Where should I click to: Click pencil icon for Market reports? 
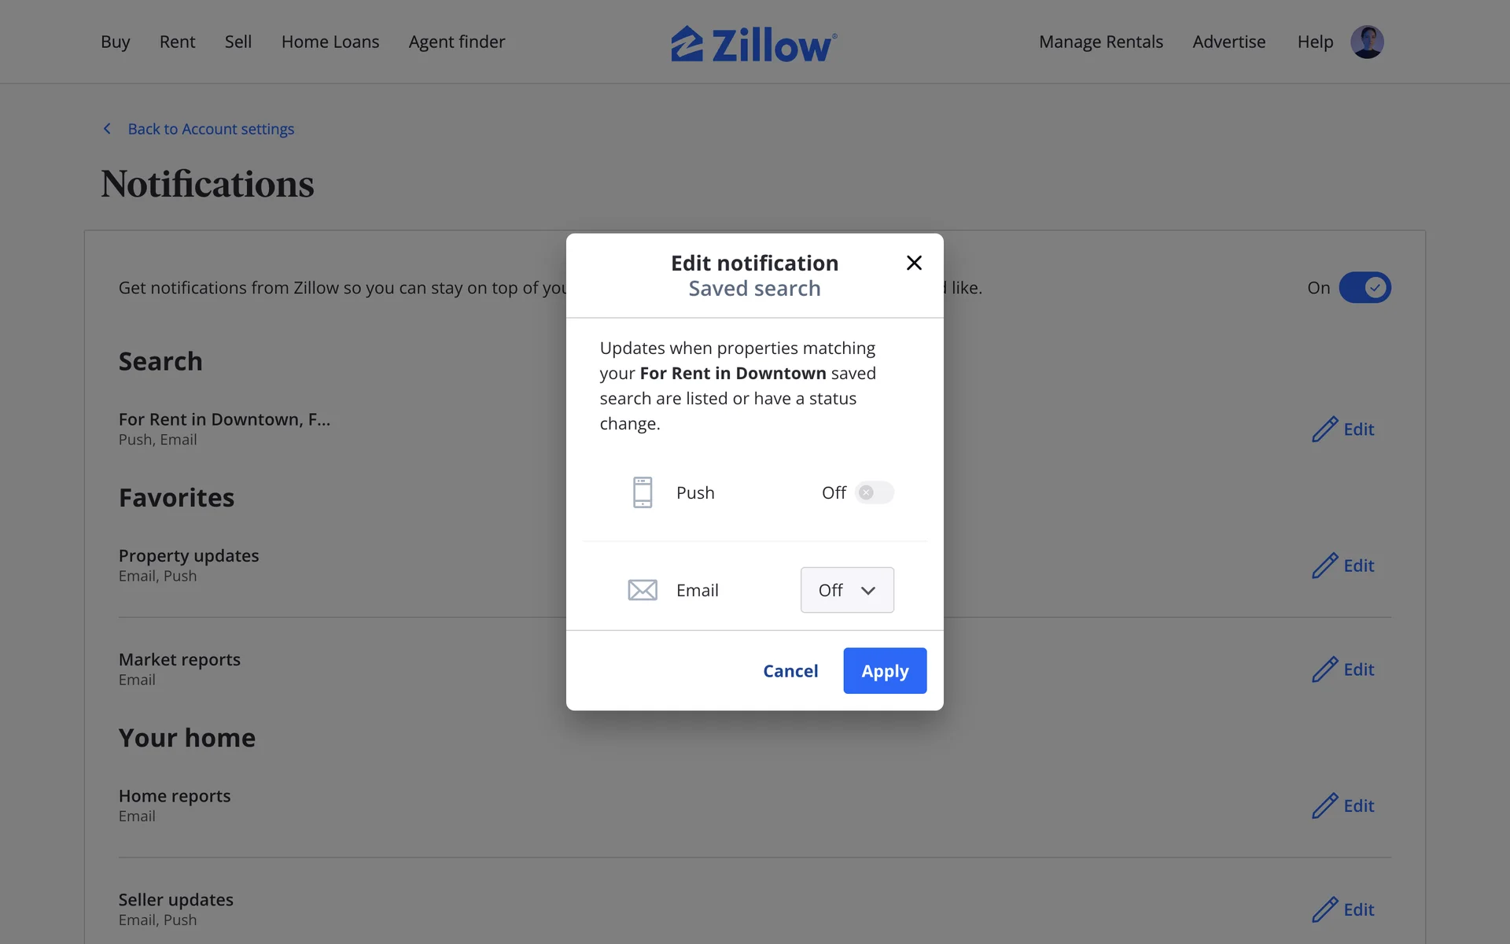coord(1324,669)
